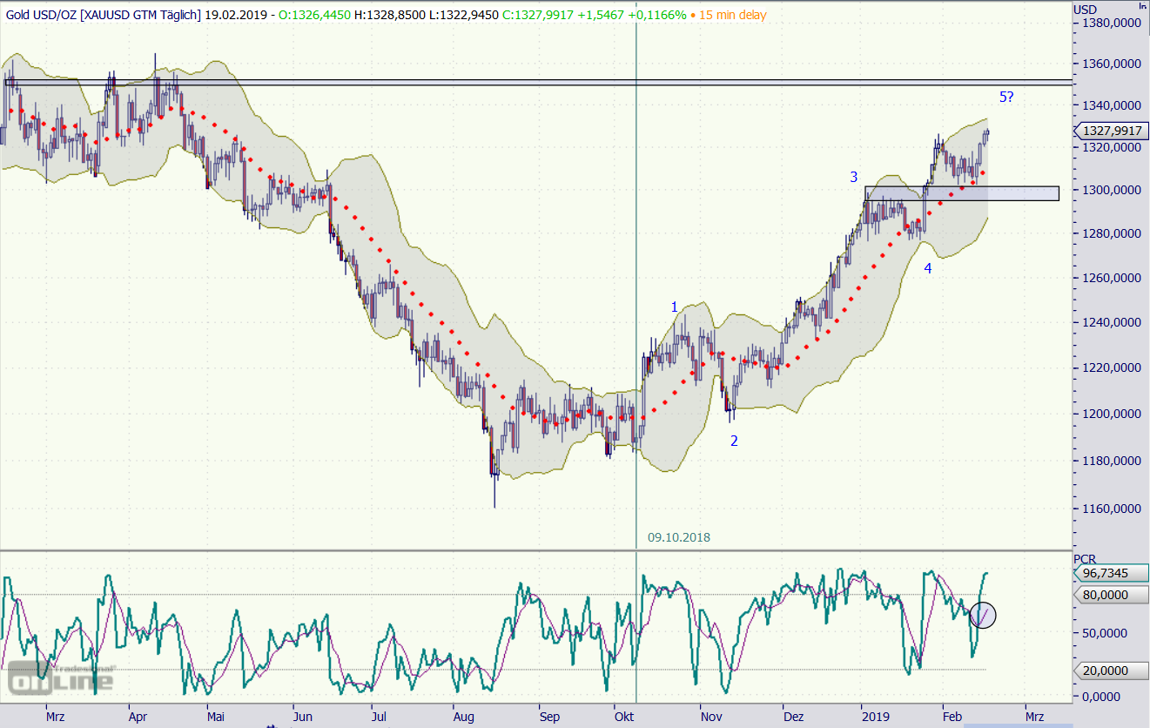Select the wave label '3' annotation
The width and height of the screenshot is (1150, 728).
coord(854,177)
